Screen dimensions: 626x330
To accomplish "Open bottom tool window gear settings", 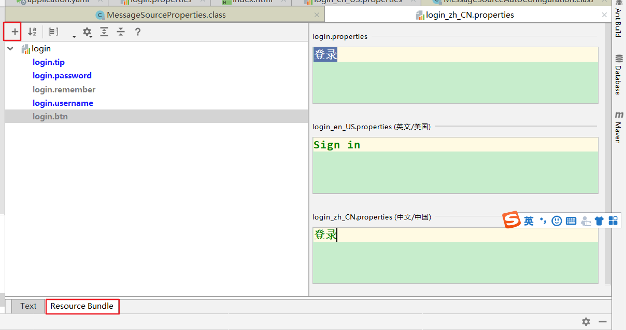I will pyautogui.click(x=586, y=322).
